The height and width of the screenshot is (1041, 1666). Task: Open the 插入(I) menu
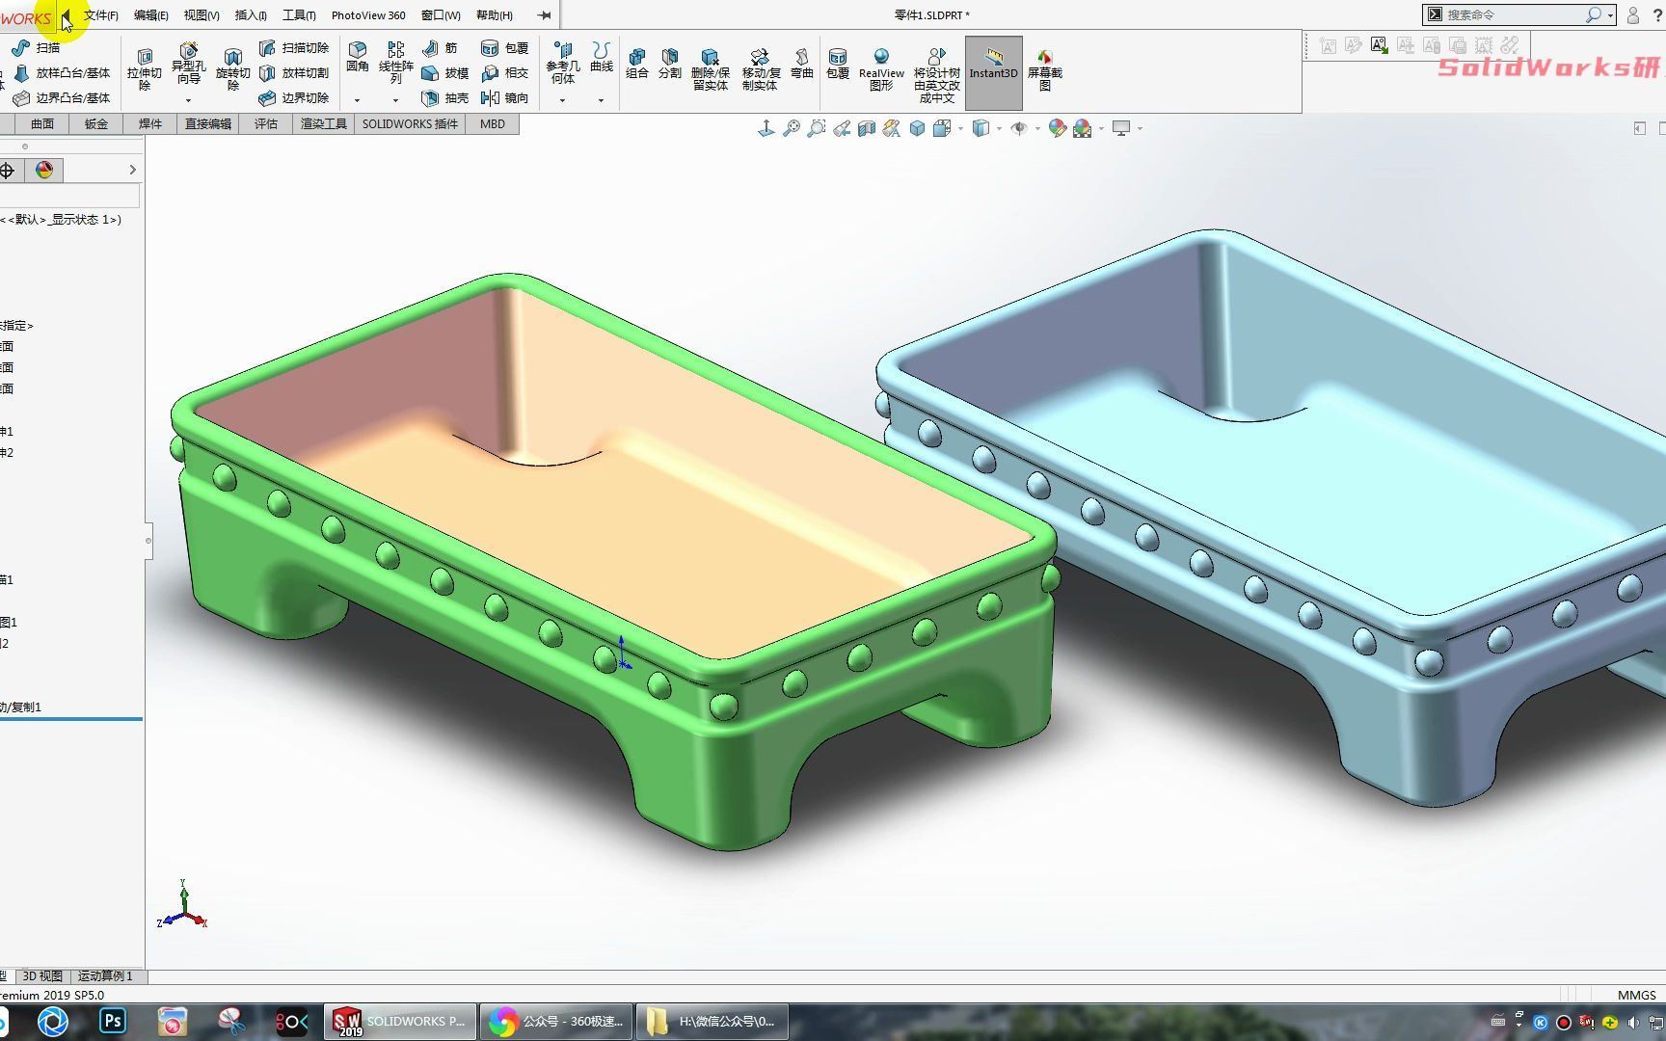(251, 15)
